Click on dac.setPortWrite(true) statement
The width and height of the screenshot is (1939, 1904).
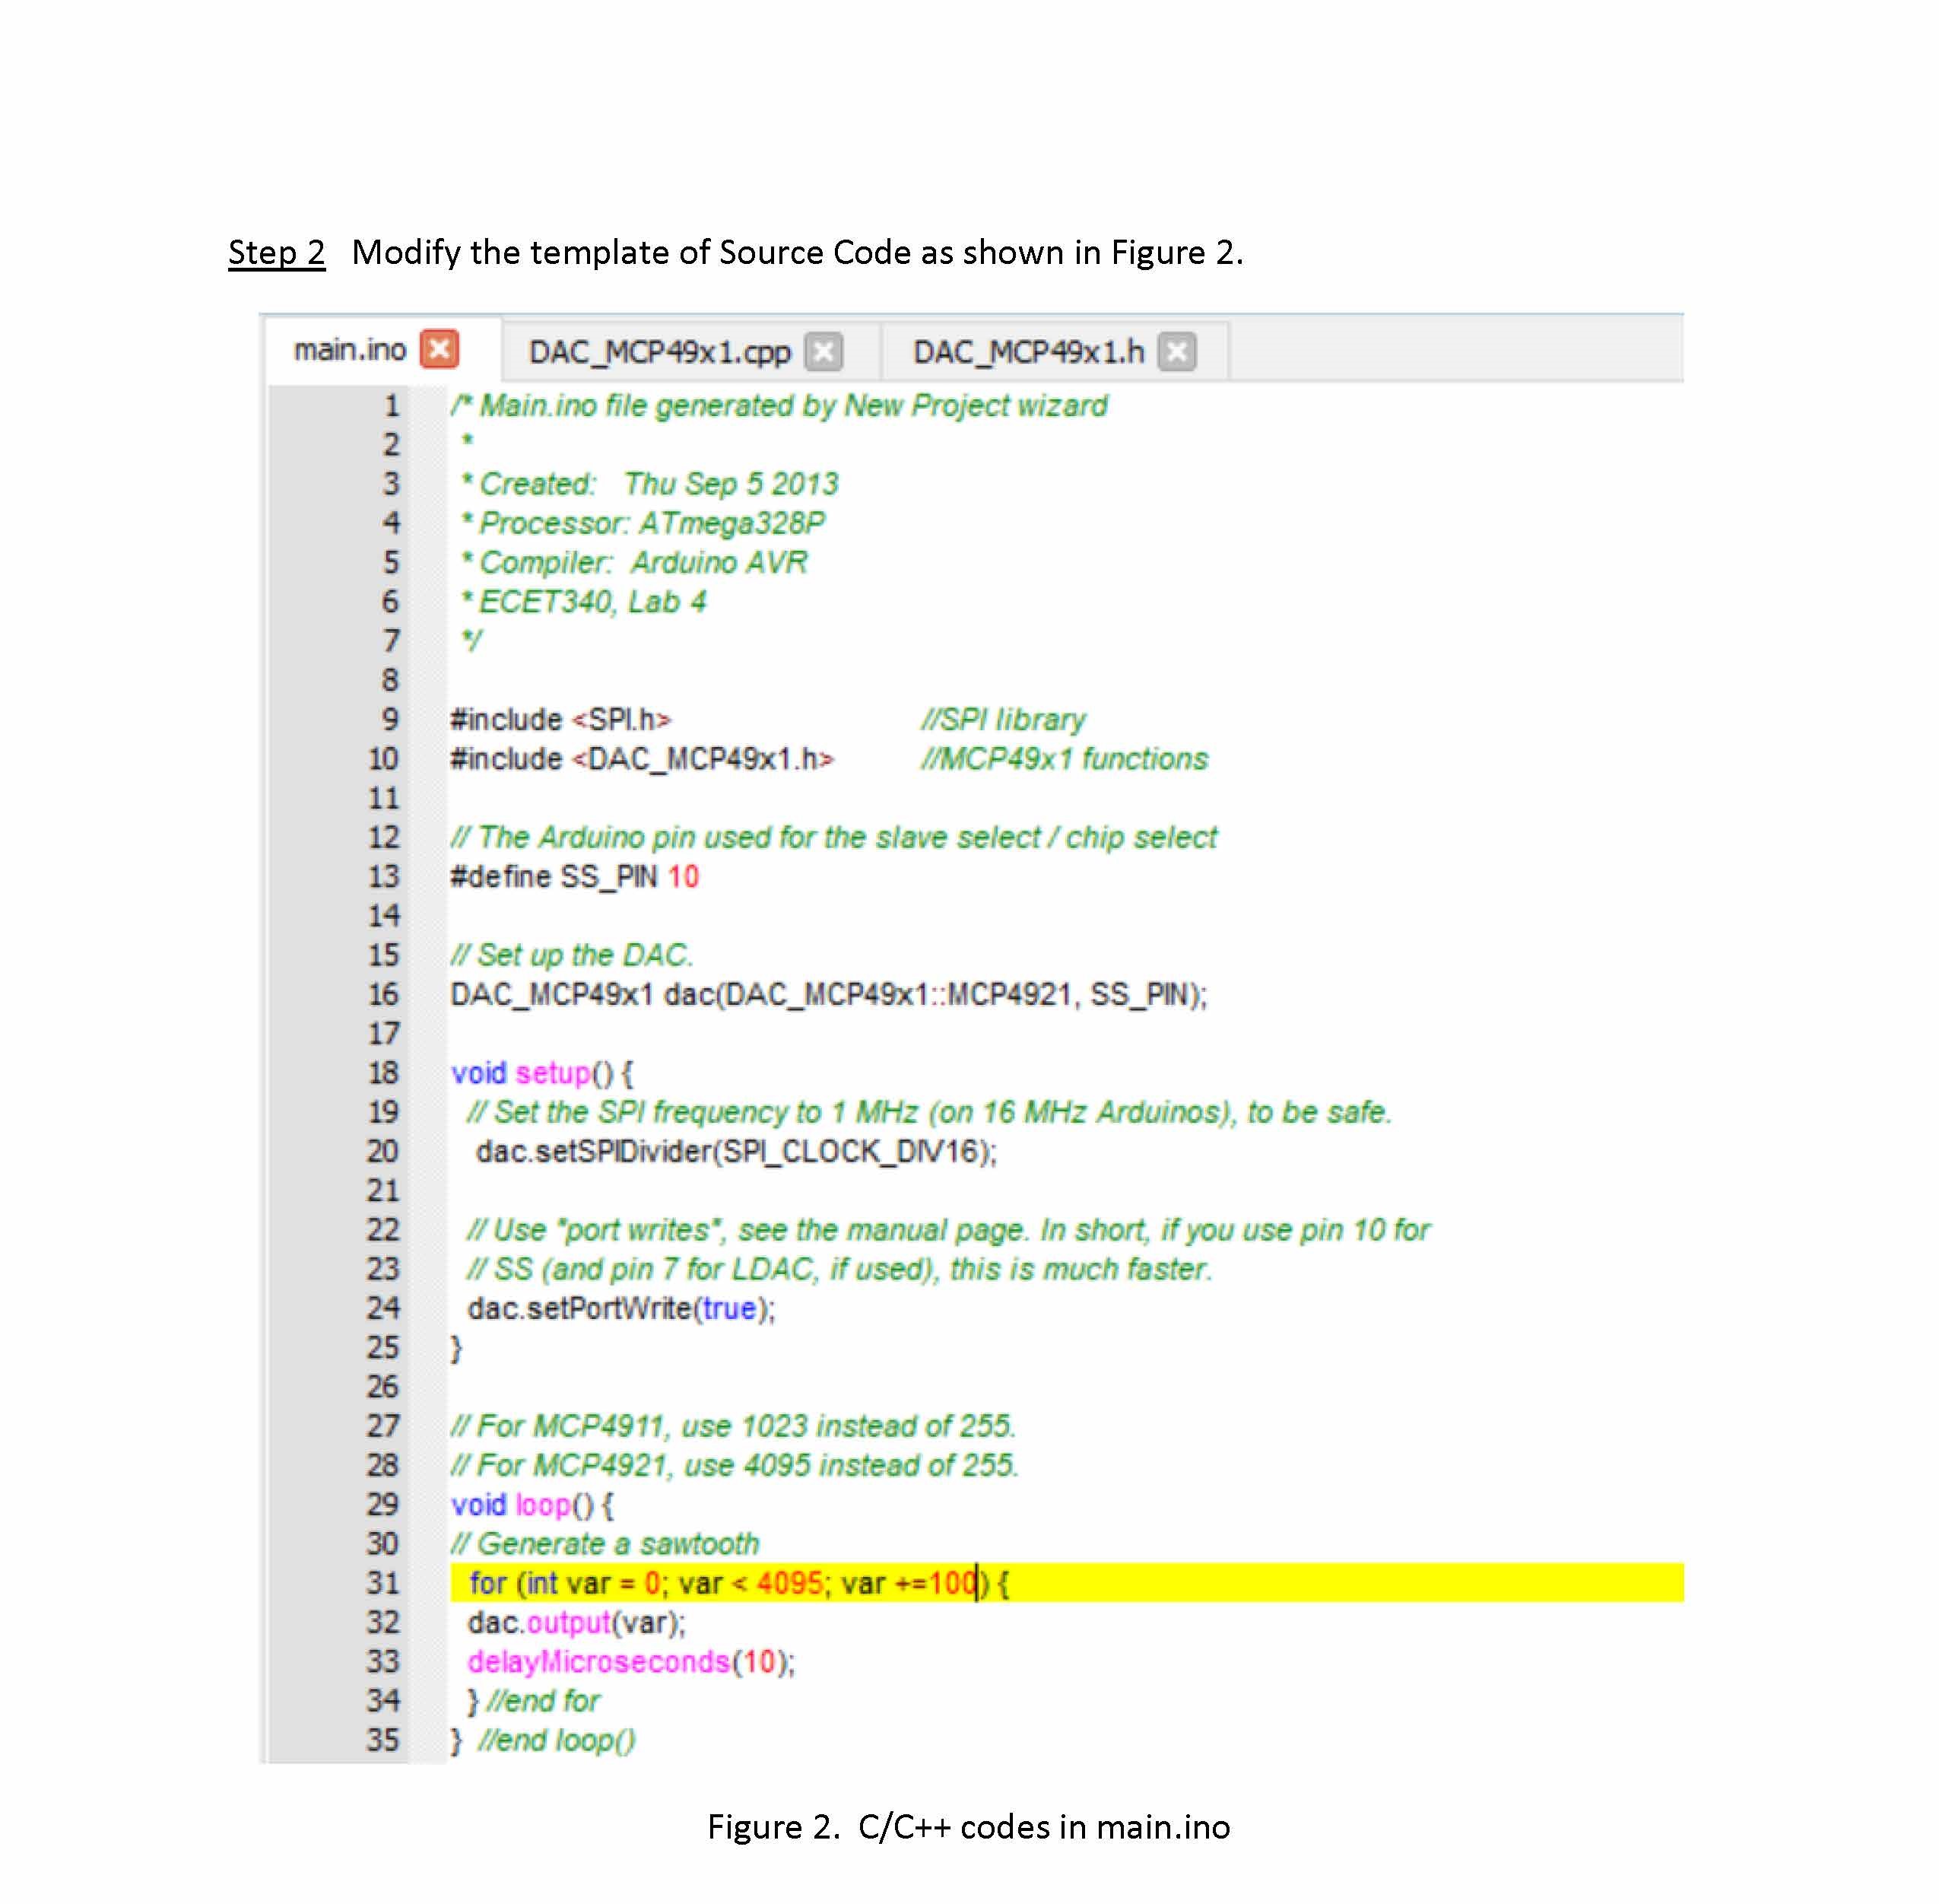[620, 1309]
